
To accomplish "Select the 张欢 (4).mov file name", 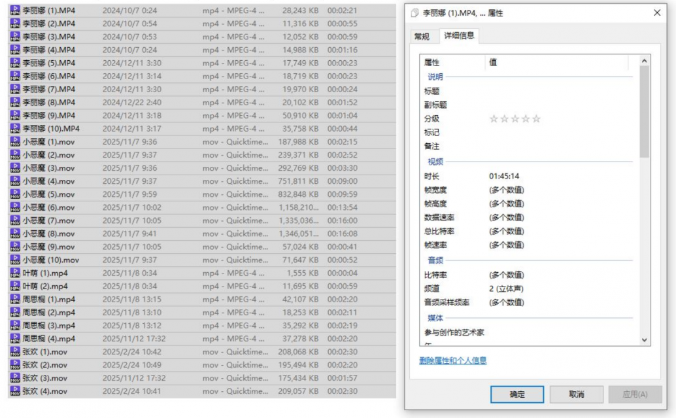I will [44, 391].
